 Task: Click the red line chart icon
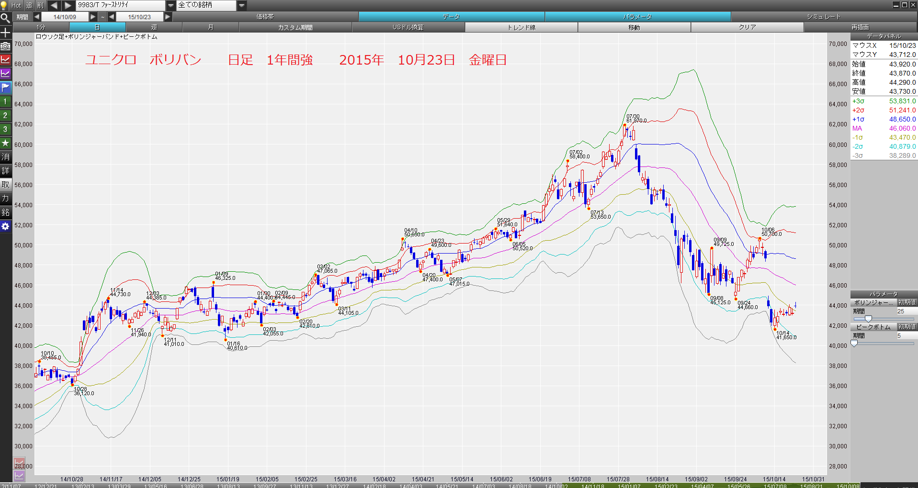pyautogui.click(x=5, y=60)
